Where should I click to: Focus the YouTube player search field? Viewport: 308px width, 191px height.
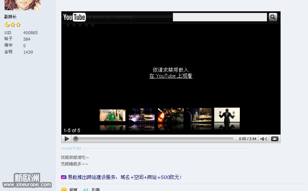tap(220, 17)
